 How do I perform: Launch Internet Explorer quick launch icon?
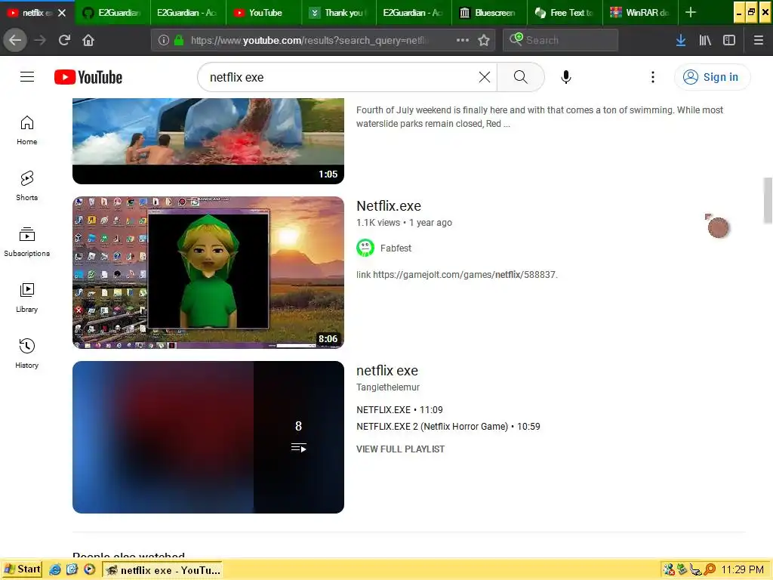tap(55, 569)
